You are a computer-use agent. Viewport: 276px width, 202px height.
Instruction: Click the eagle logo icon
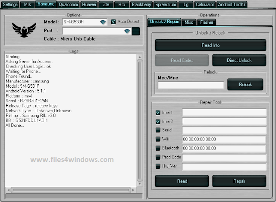pyautogui.click(x=24, y=30)
